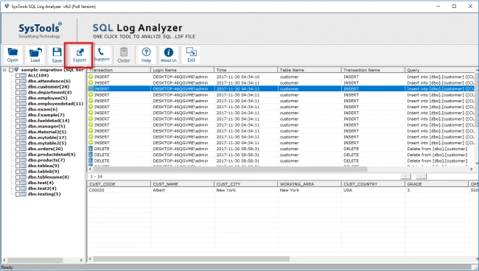Select dbo.exam(6) table node
This screenshot has height=271, width=479.
(x=43, y=109)
